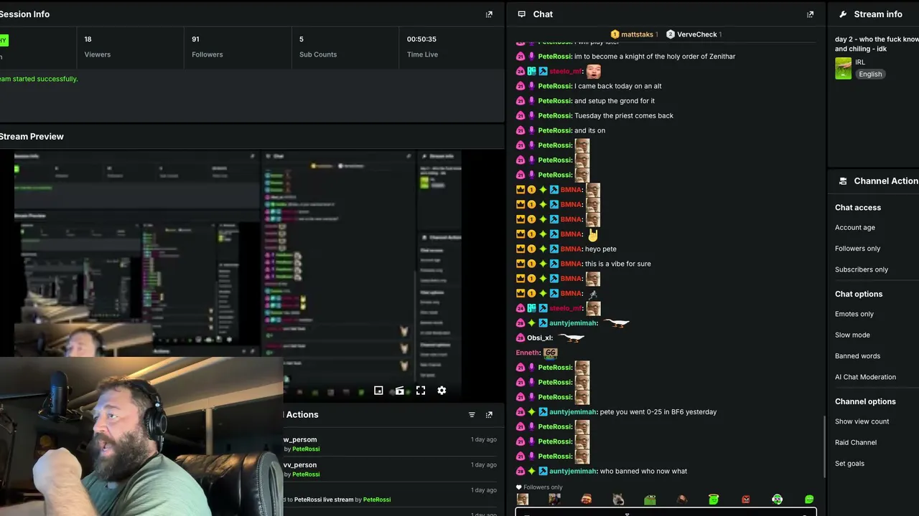Click the bird emote from auntyjemimah

(x=617, y=323)
